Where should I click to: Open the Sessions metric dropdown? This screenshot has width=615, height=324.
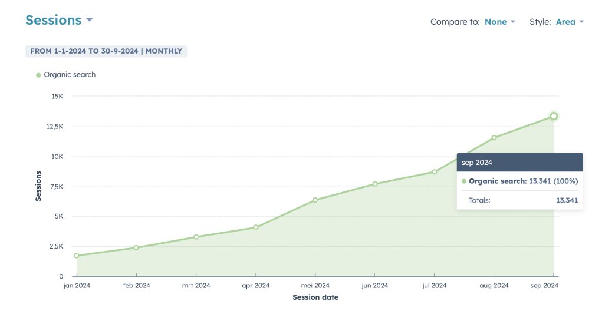coord(59,20)
